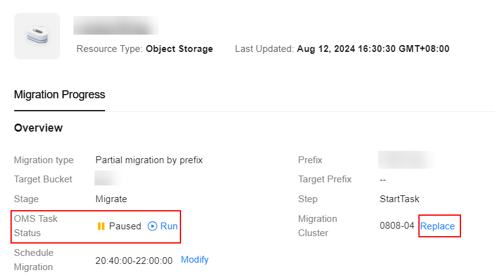Click the yellow Paused status icon

click(x=101, y=226)
